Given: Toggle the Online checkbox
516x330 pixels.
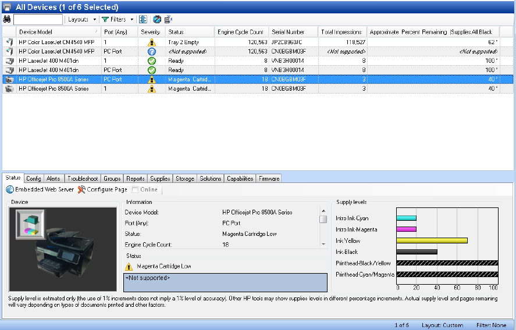Looking at the screenshot, I should click(x=135, y=189).
